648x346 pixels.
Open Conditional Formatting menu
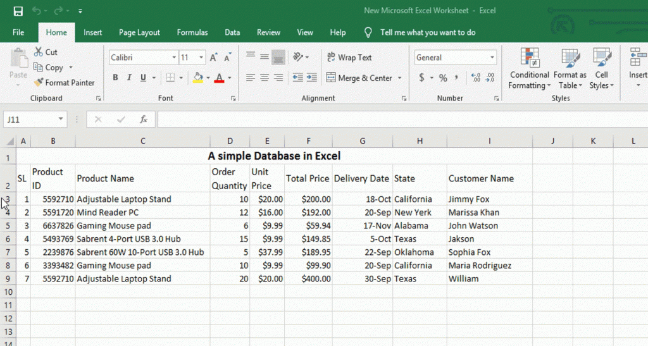point(530,68)
